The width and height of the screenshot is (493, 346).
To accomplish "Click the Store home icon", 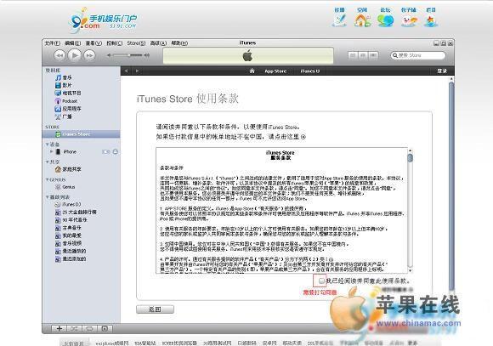I will tap(252, 71).
